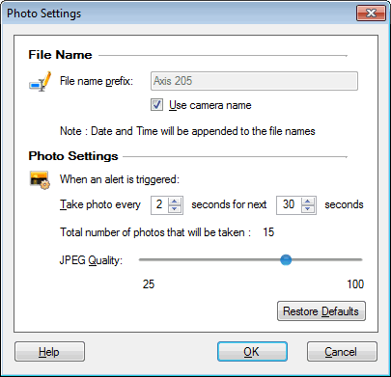Uncheck the Use camera name checkbox
The height and width of the screenshot is (377, 391).
tap(156, 105)
